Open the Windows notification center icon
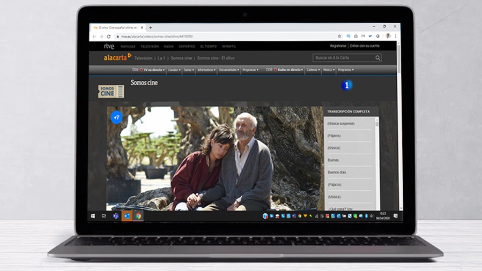The width and height of the screenshot is (482, 271). coord(395,216)
